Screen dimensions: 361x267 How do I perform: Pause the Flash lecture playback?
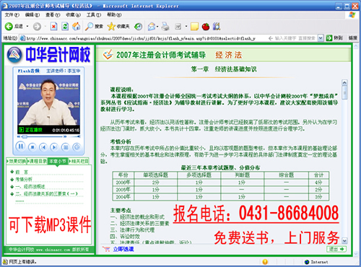click(x=21, y=146)
